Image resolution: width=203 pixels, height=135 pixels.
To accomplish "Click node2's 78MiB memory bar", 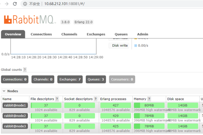I will (x=149, y=116).
